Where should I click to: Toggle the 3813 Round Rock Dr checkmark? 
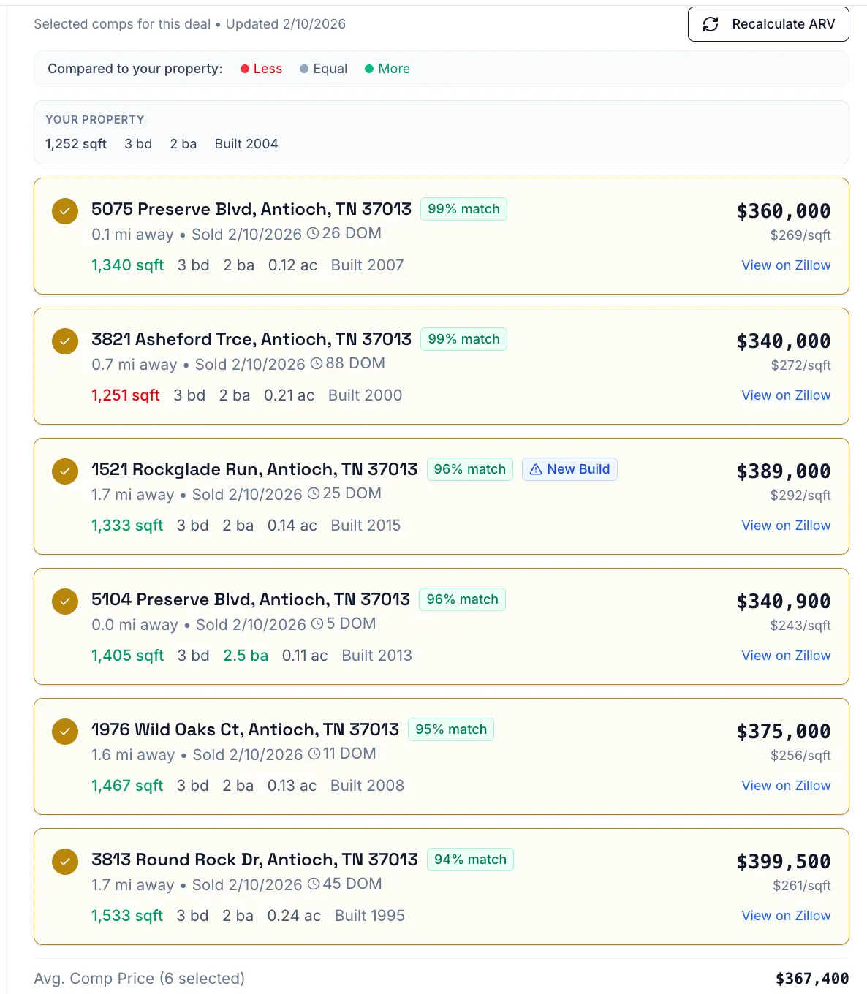point(65,862)
